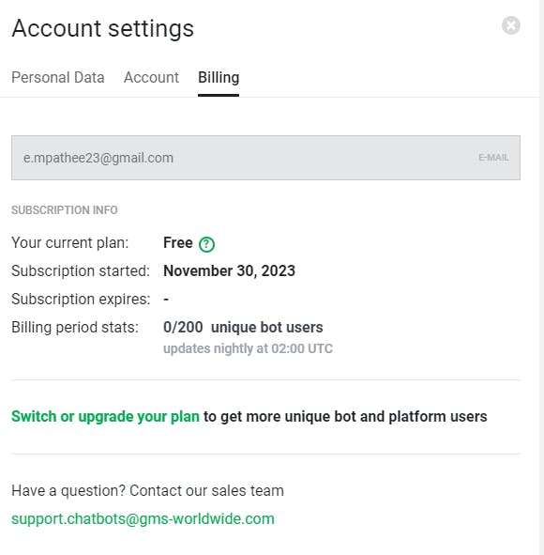The image size is (544, 555).
Task: Click the Billing period stats label
Action: pyautogui.click(x=75, y=328)
